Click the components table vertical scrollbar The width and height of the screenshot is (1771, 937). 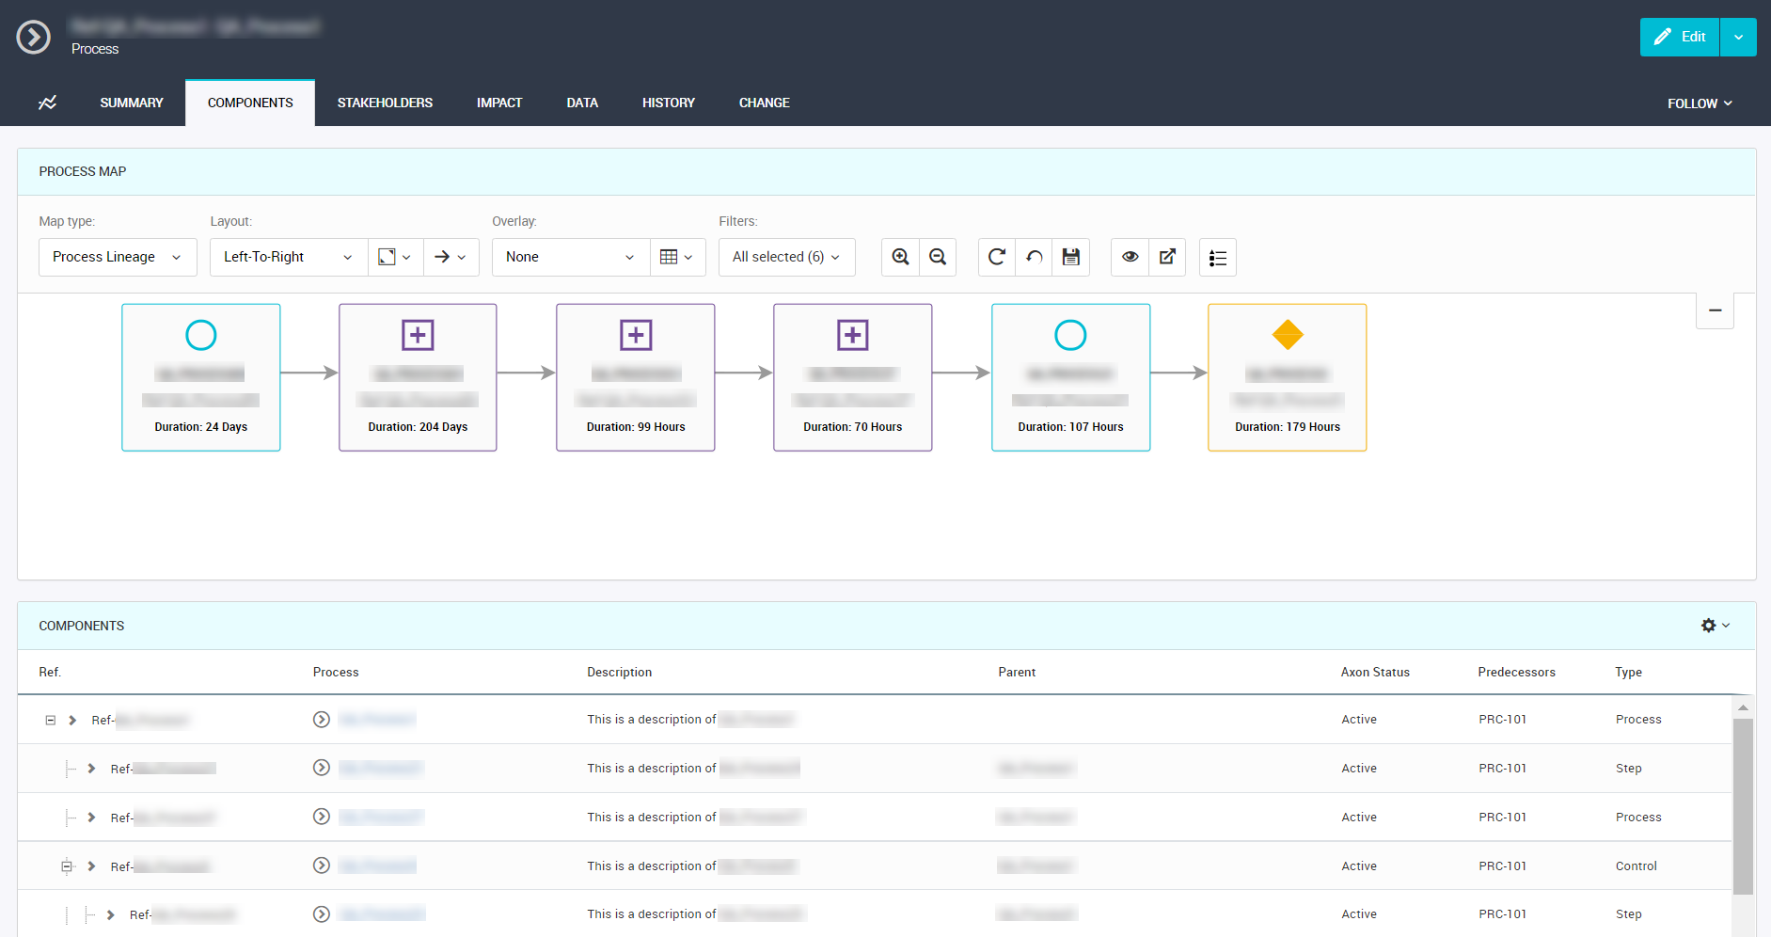click(x=1743, y=807)
